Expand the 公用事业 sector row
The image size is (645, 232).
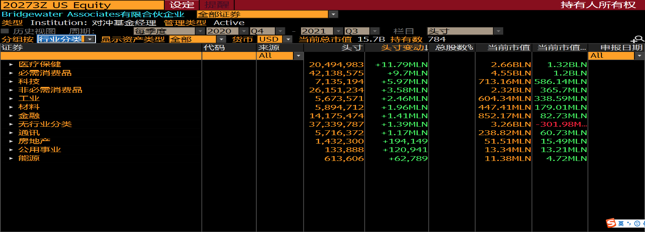point(11,150)
